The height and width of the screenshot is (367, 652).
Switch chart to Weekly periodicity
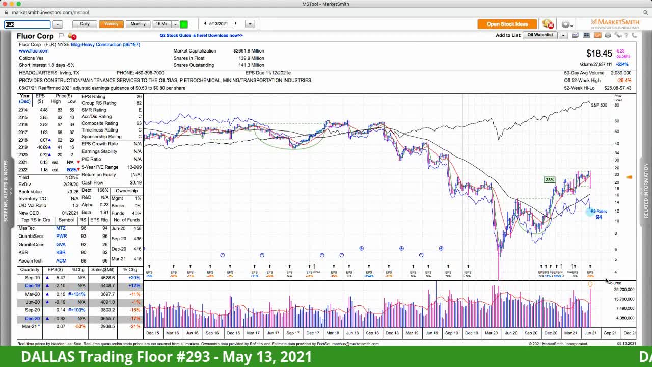pos(111,24)
